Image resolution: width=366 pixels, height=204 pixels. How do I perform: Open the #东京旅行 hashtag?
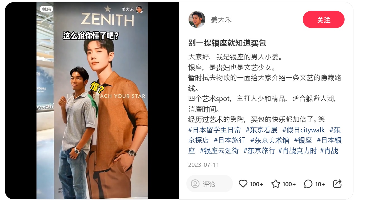[259, 151]
